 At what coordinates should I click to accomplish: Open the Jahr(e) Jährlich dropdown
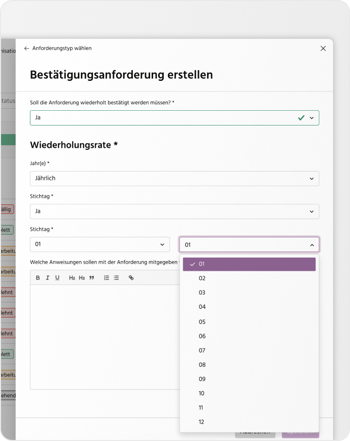click(174, 179)
